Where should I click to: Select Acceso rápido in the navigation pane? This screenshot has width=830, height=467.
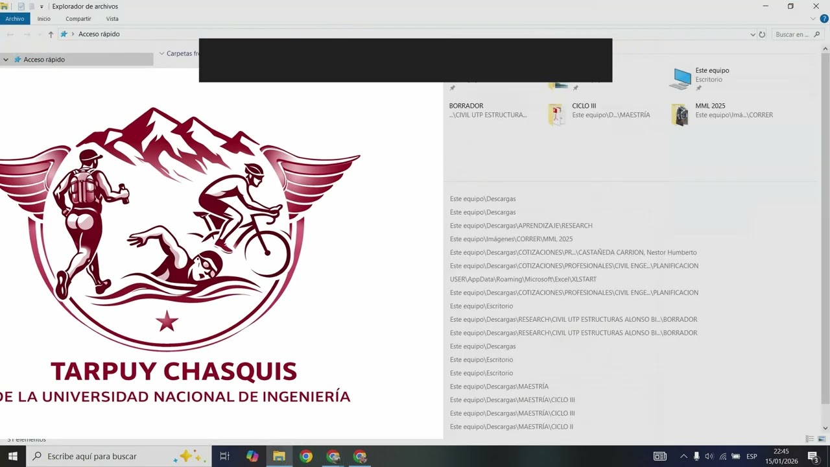[44, 60]
